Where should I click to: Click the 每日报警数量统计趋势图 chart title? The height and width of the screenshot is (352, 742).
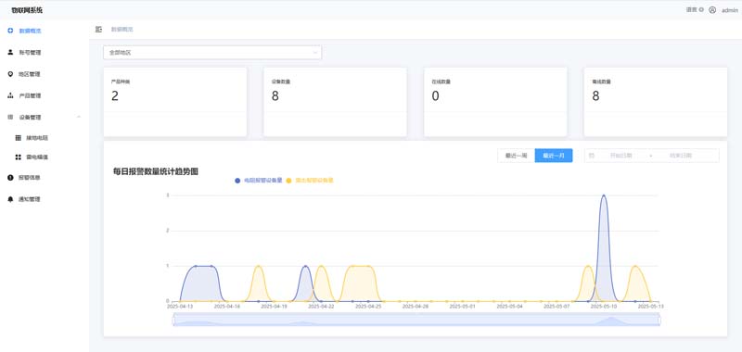(x=155, y=171)
